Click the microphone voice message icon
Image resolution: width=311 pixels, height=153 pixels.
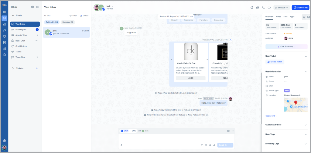click(210, 145)
